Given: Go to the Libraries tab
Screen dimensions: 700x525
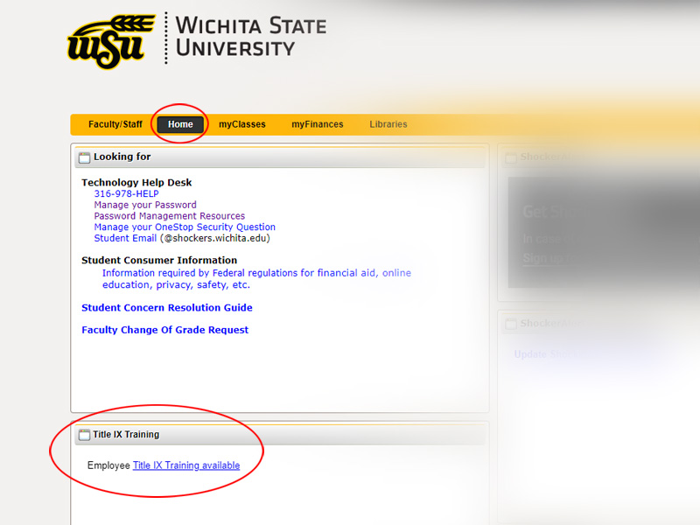Looking at the screenshot, I should click(x=388, y=124).
